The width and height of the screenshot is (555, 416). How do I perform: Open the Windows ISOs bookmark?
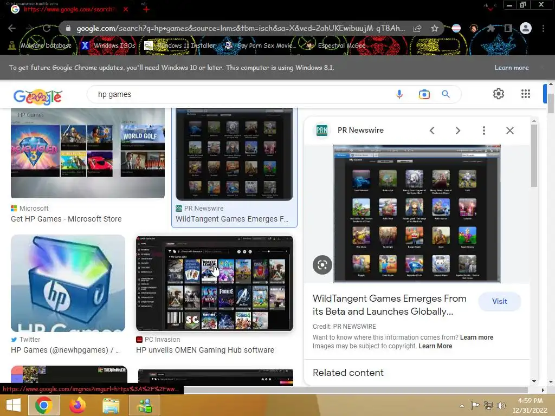(x=108, y=45)
